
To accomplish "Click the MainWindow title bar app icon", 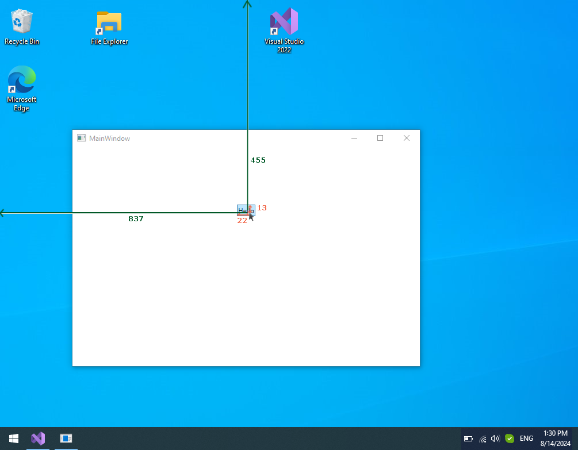I will (x=81, y=138).
